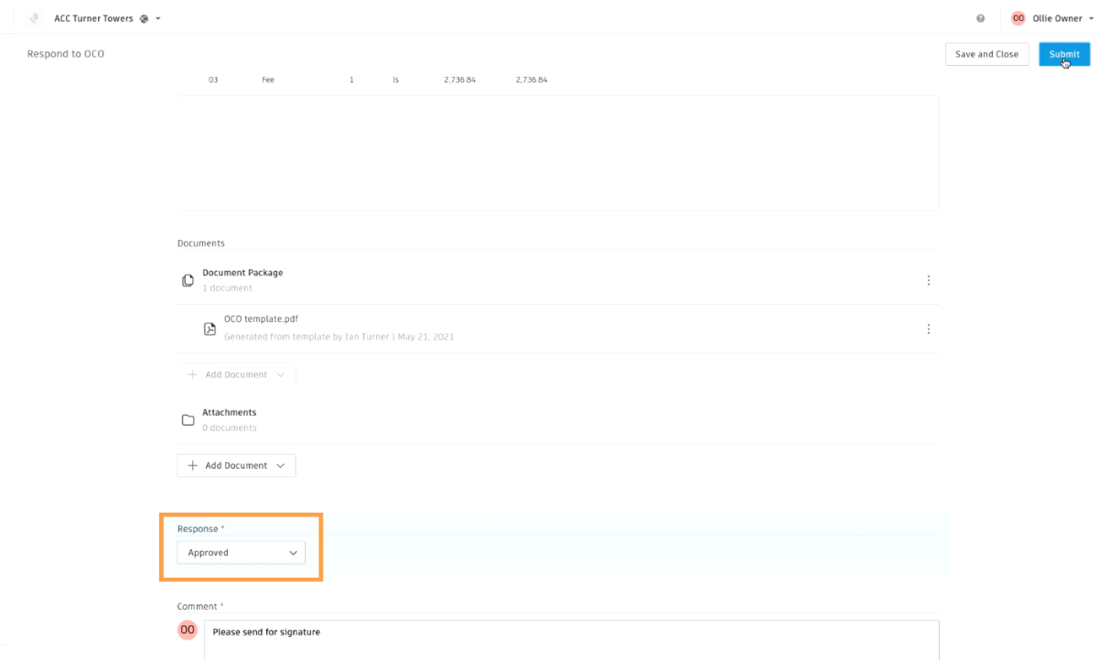This screenshot has width=1098, height=660.
Task: Open the Ollie Owner account menu
Action: tap(1061, 18)
